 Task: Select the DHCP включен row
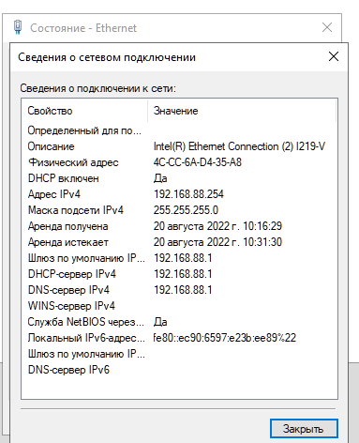tap(179, 178)
